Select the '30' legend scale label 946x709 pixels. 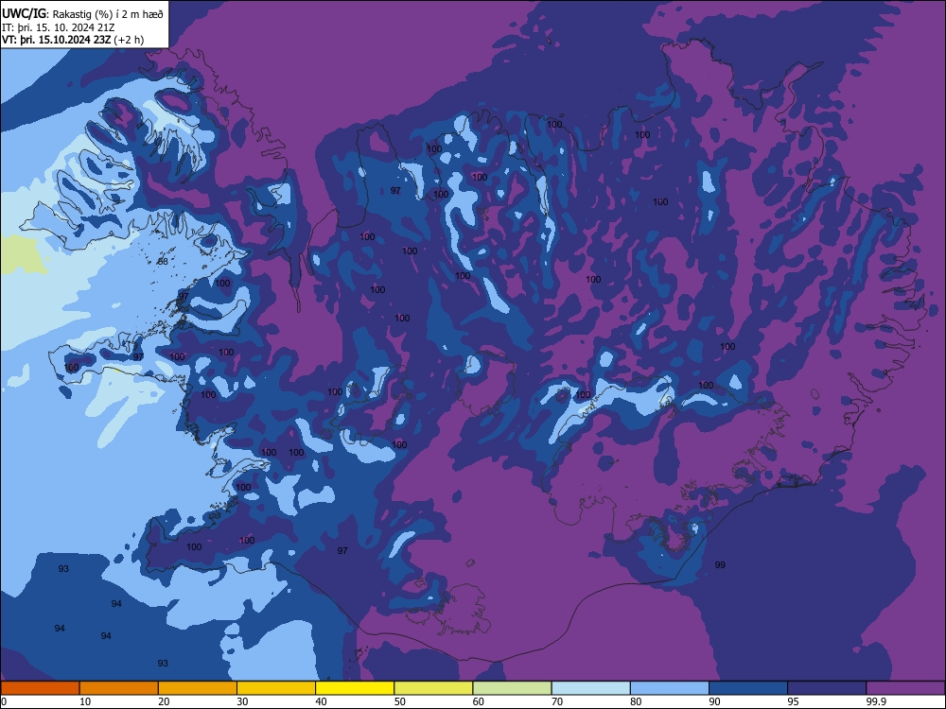point(242,701)
